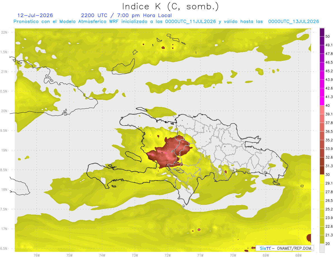The image size is (335, 259).
Task: Click colorbar value 47.8
Action: (329, 54)
